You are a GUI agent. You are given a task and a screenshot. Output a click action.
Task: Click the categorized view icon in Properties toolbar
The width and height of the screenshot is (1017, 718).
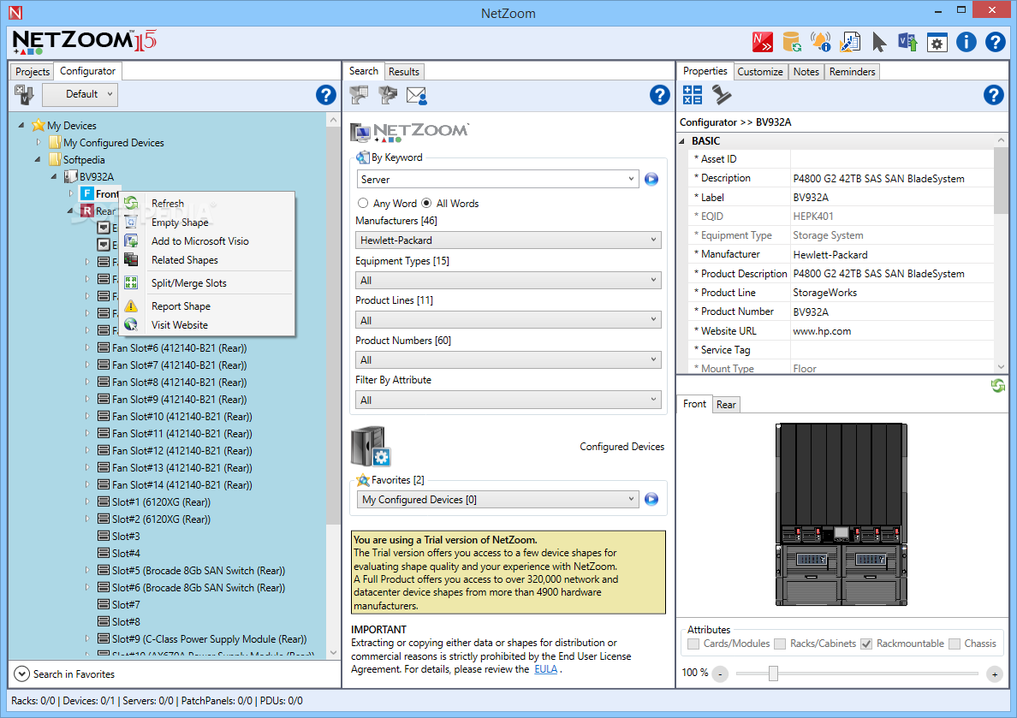[692, 95]
